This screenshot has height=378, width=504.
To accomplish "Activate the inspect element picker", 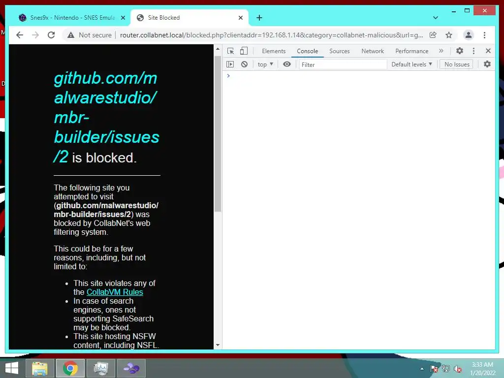I will click(230, 51).
